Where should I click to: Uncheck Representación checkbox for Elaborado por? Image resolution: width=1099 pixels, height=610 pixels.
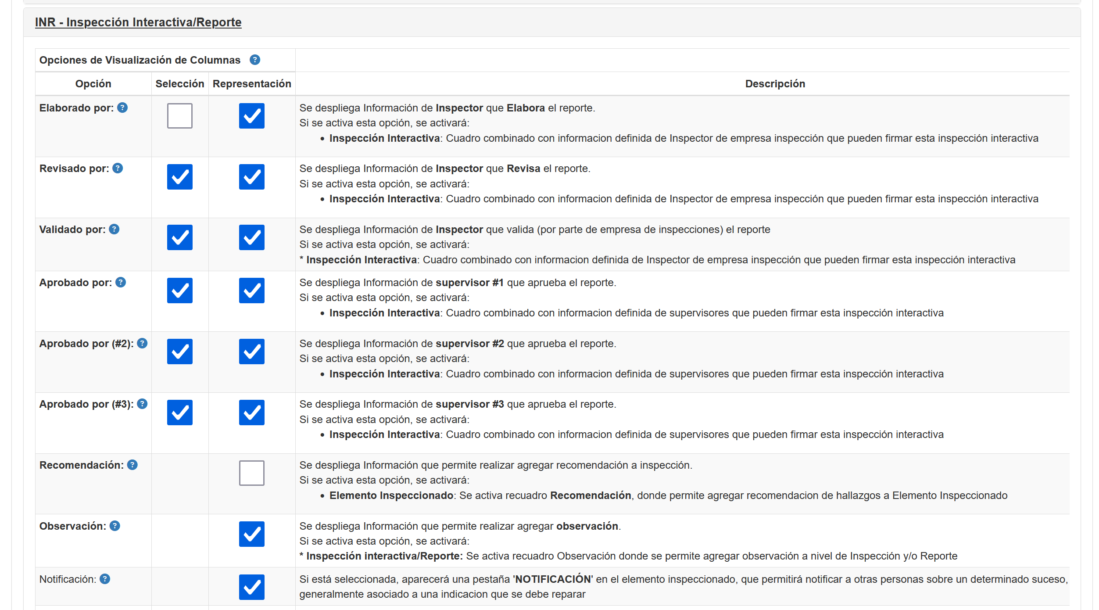click(x=251, y=116)
